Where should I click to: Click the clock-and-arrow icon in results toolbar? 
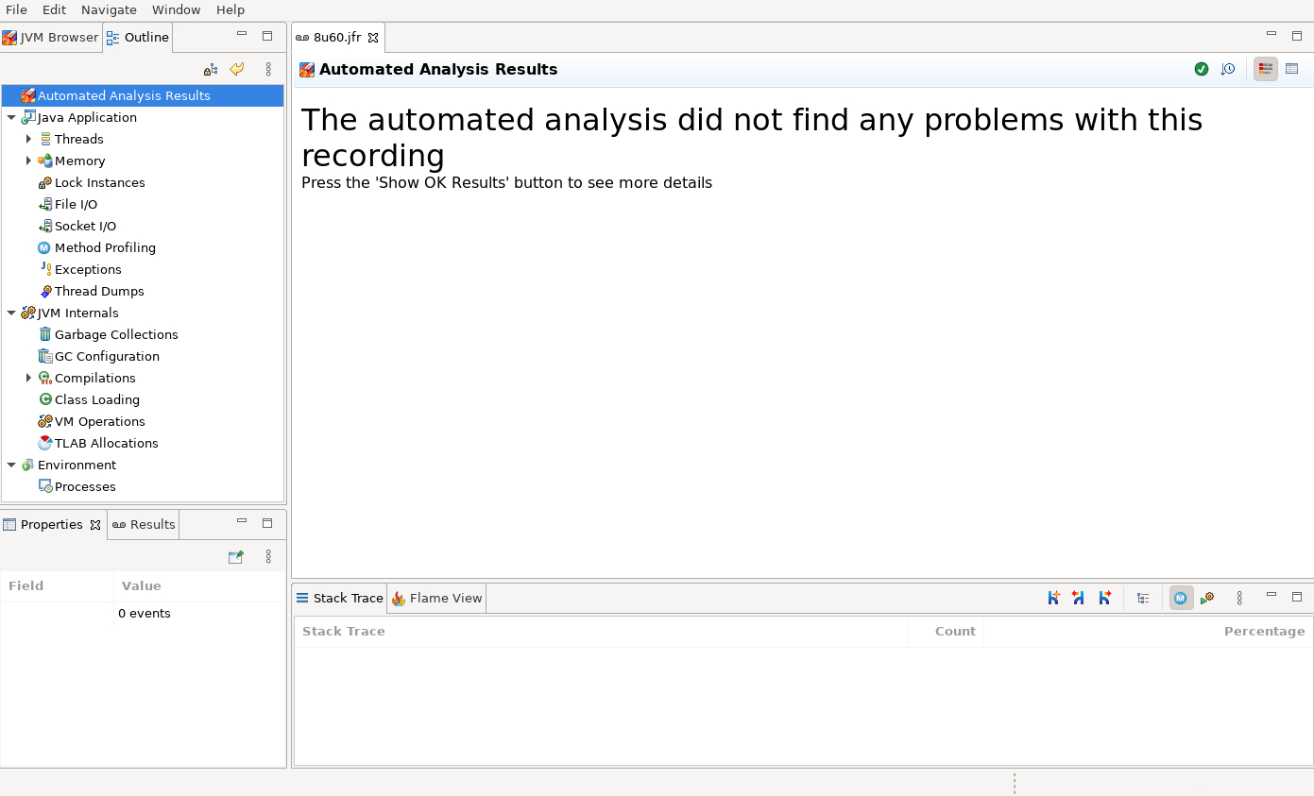click(x=1227, y=69)
